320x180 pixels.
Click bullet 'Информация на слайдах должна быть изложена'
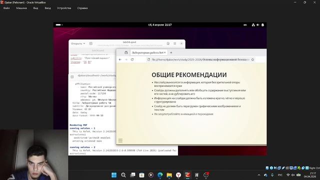199,100
